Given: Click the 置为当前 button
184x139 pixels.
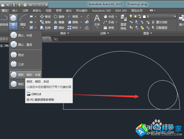Looking at the screenshot, I should click(x=159, y=22).
